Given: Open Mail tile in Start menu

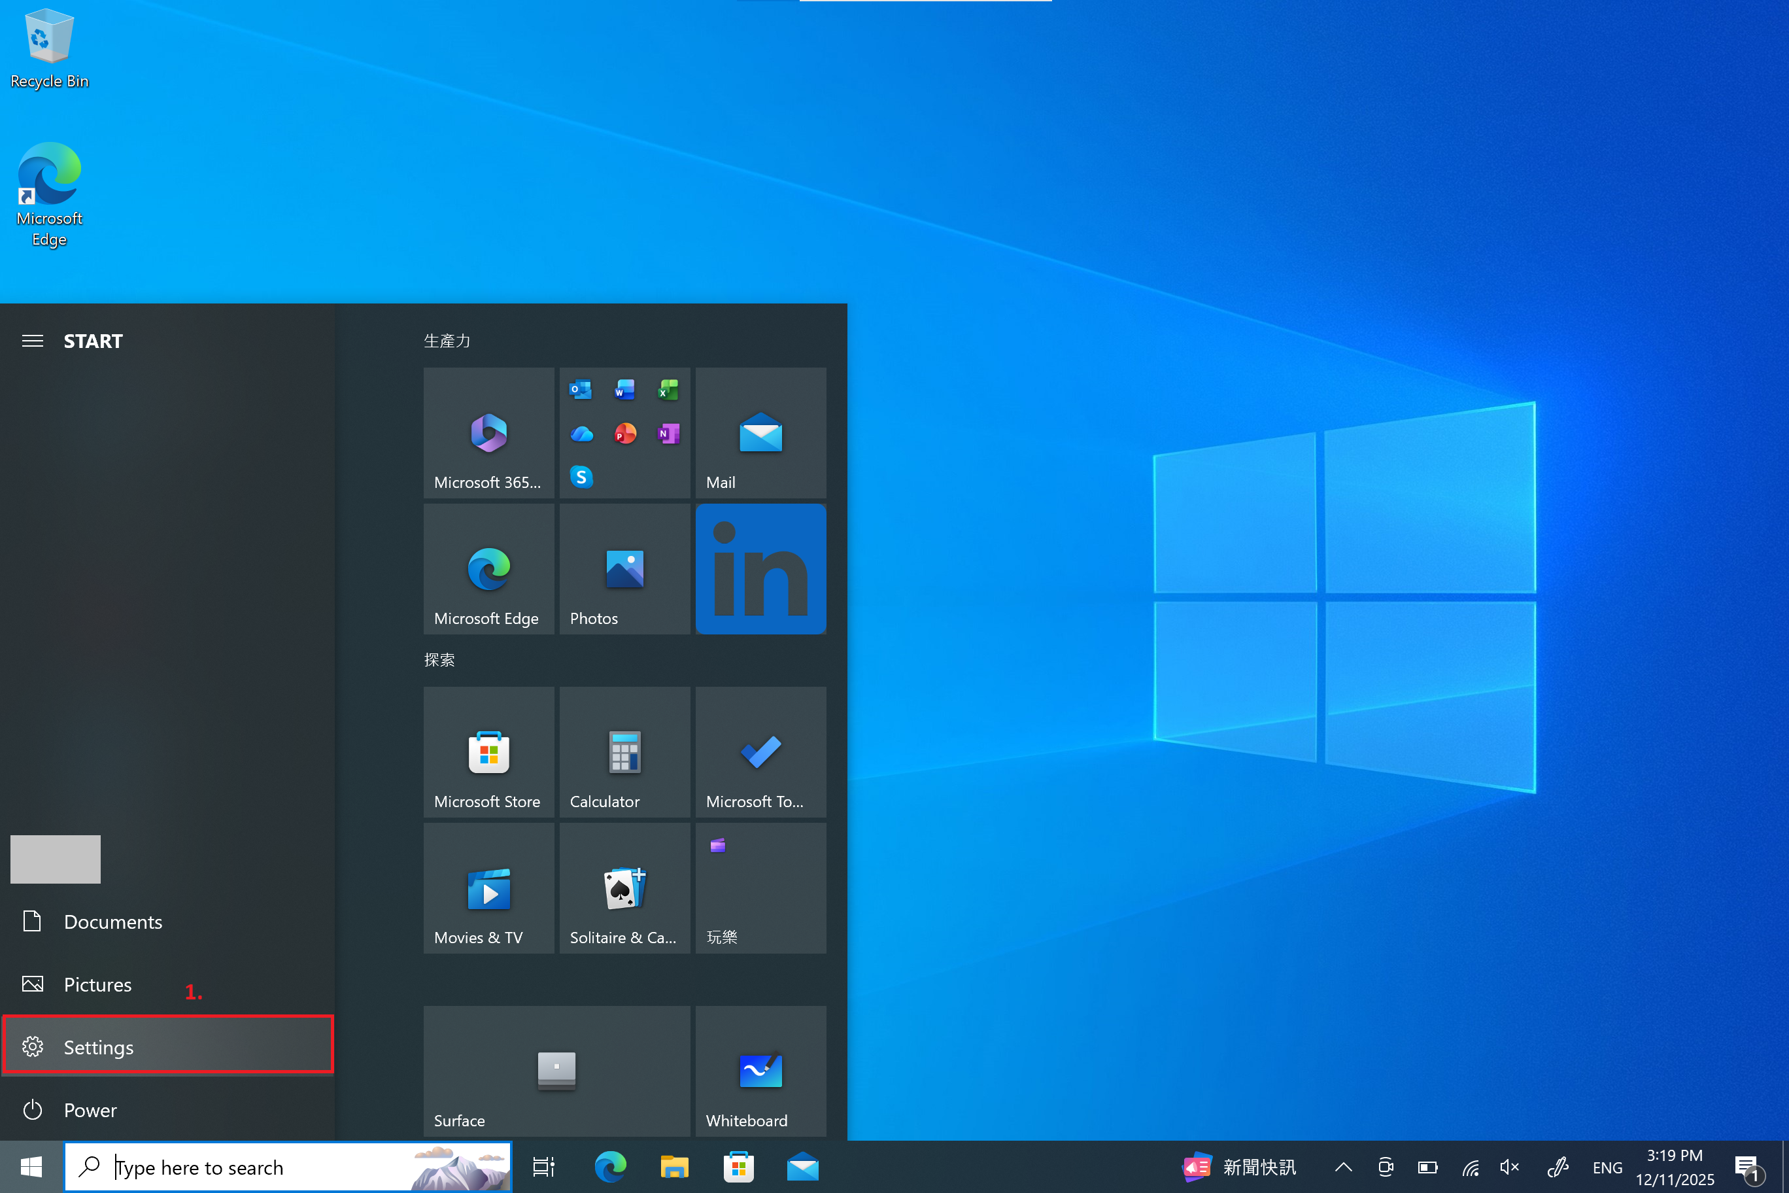Looking at the screenshot, I should [760, 433].
